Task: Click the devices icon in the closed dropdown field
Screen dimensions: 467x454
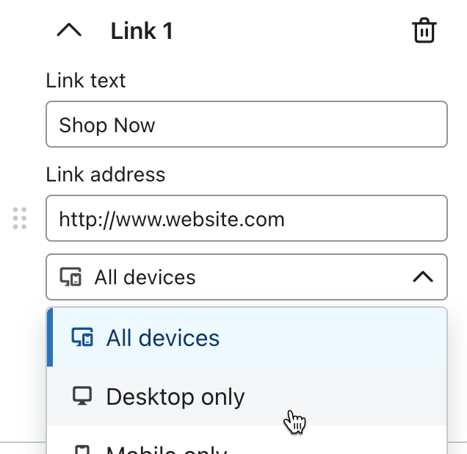Action: tap(70, 278)
